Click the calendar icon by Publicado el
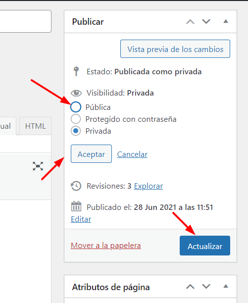 pyautogui.click(x=76, y=206)
